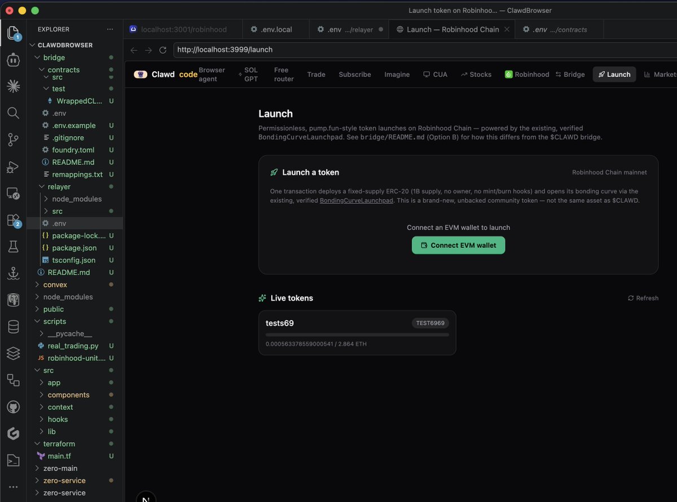The image size is (677, 502).
Task: Open the tests69 live token card
Action: point(357,333)
